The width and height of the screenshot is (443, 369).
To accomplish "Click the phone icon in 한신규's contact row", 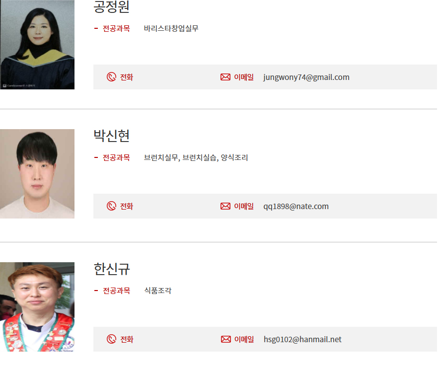I will 111,339.
